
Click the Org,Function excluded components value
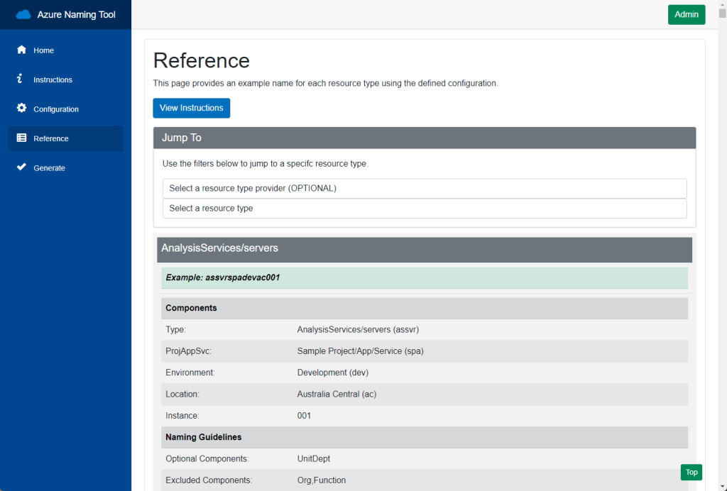tap(322, 480)
